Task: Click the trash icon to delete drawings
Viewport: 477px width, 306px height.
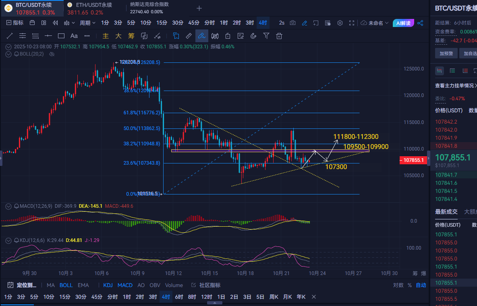Action: (279, 36)
